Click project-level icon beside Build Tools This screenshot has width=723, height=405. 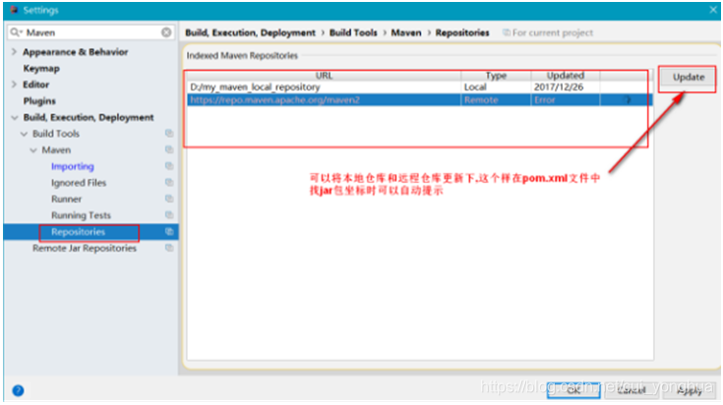coord(169,134)
